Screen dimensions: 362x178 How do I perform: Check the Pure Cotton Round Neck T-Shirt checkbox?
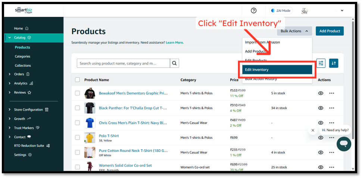[x=77, y=153]
